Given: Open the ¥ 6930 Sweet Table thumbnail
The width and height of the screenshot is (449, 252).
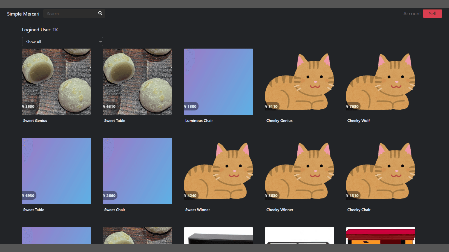Looking at the screenshot, I should click(56, 171).
